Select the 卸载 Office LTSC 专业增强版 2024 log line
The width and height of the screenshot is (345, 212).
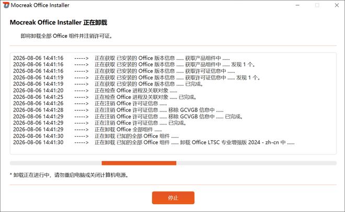click(x=154, y=142)
